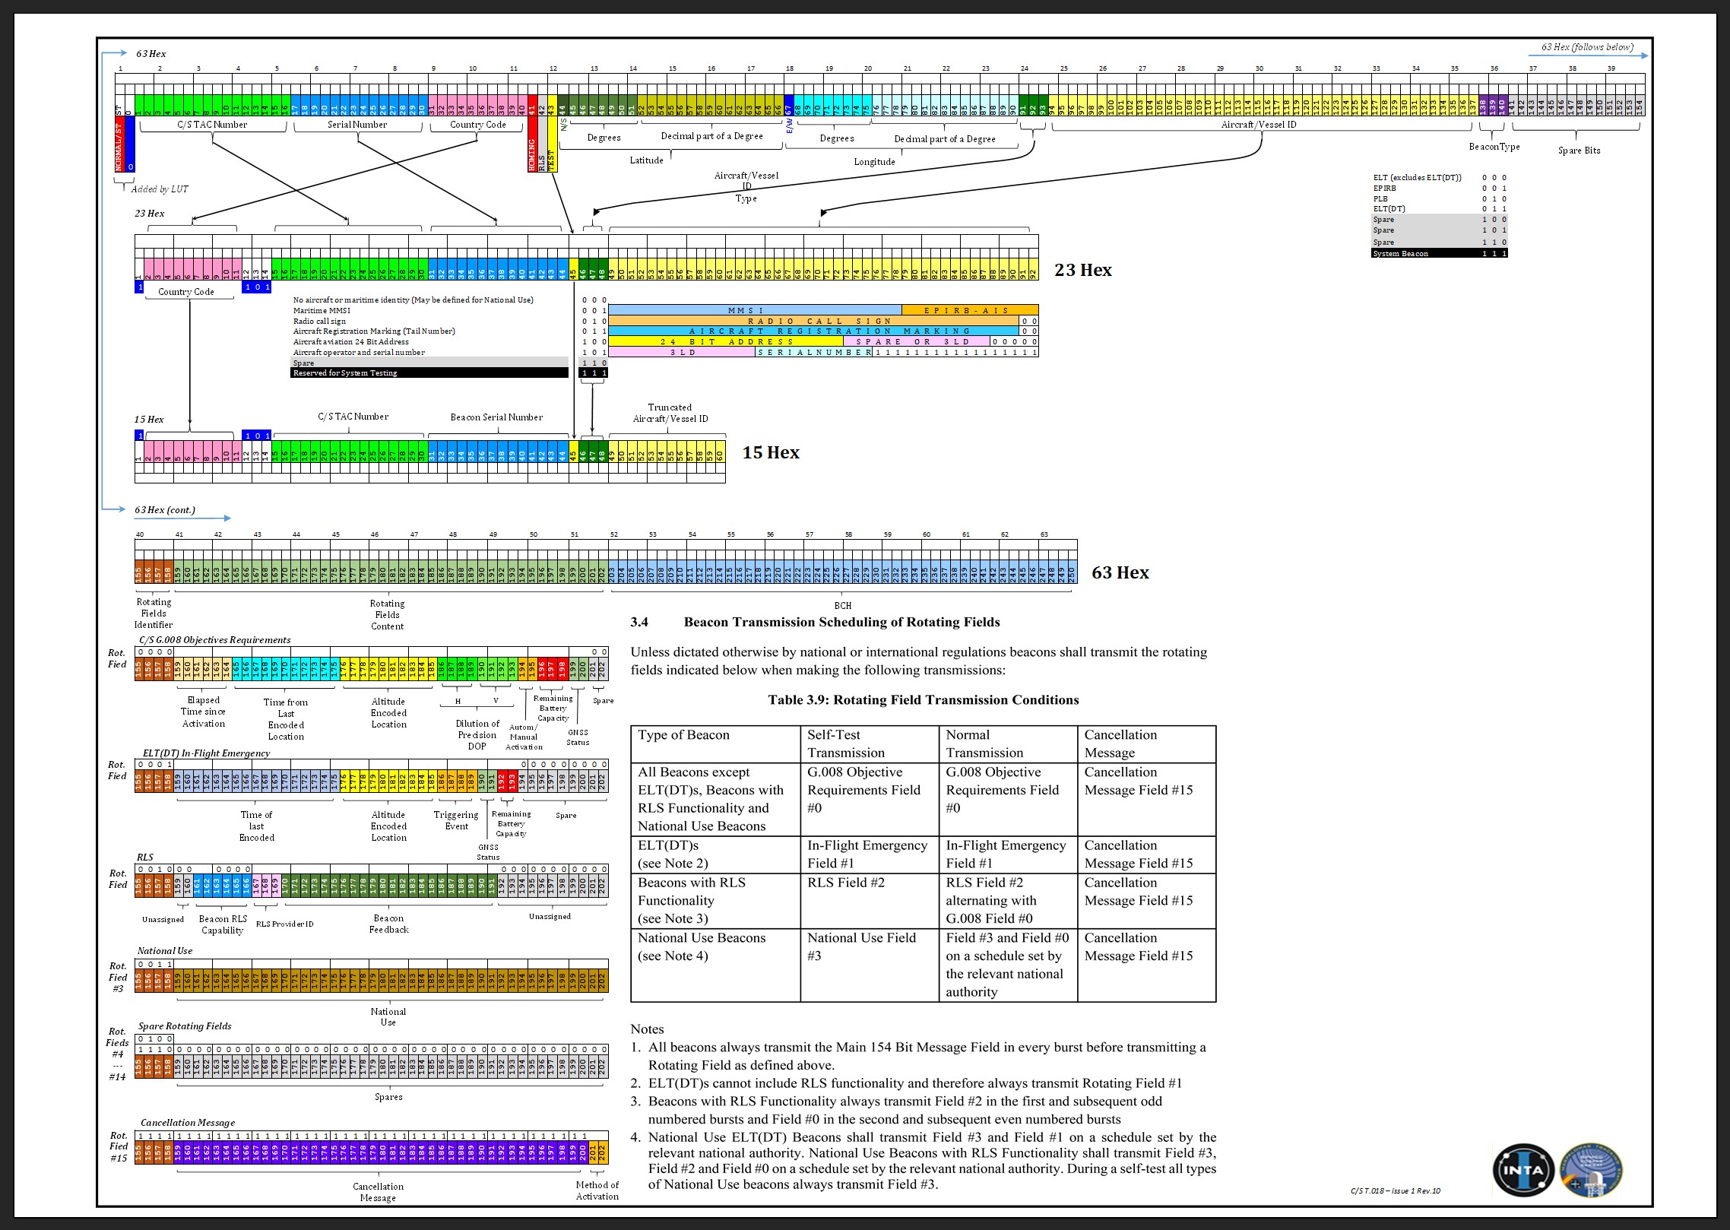Select the 'ELT (excludes ELT(DT))' legend row
The image size is (1730, 1230).
pos(1439,178)
